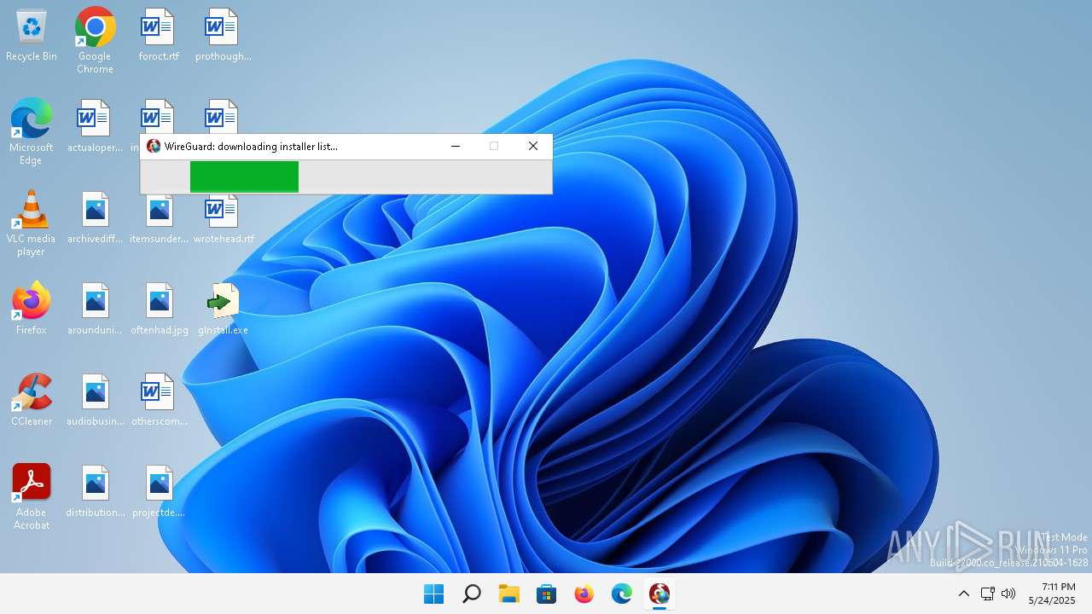Select the prothough... Word document icon
Screen dimensions: 1092x614
coord(223,36)
